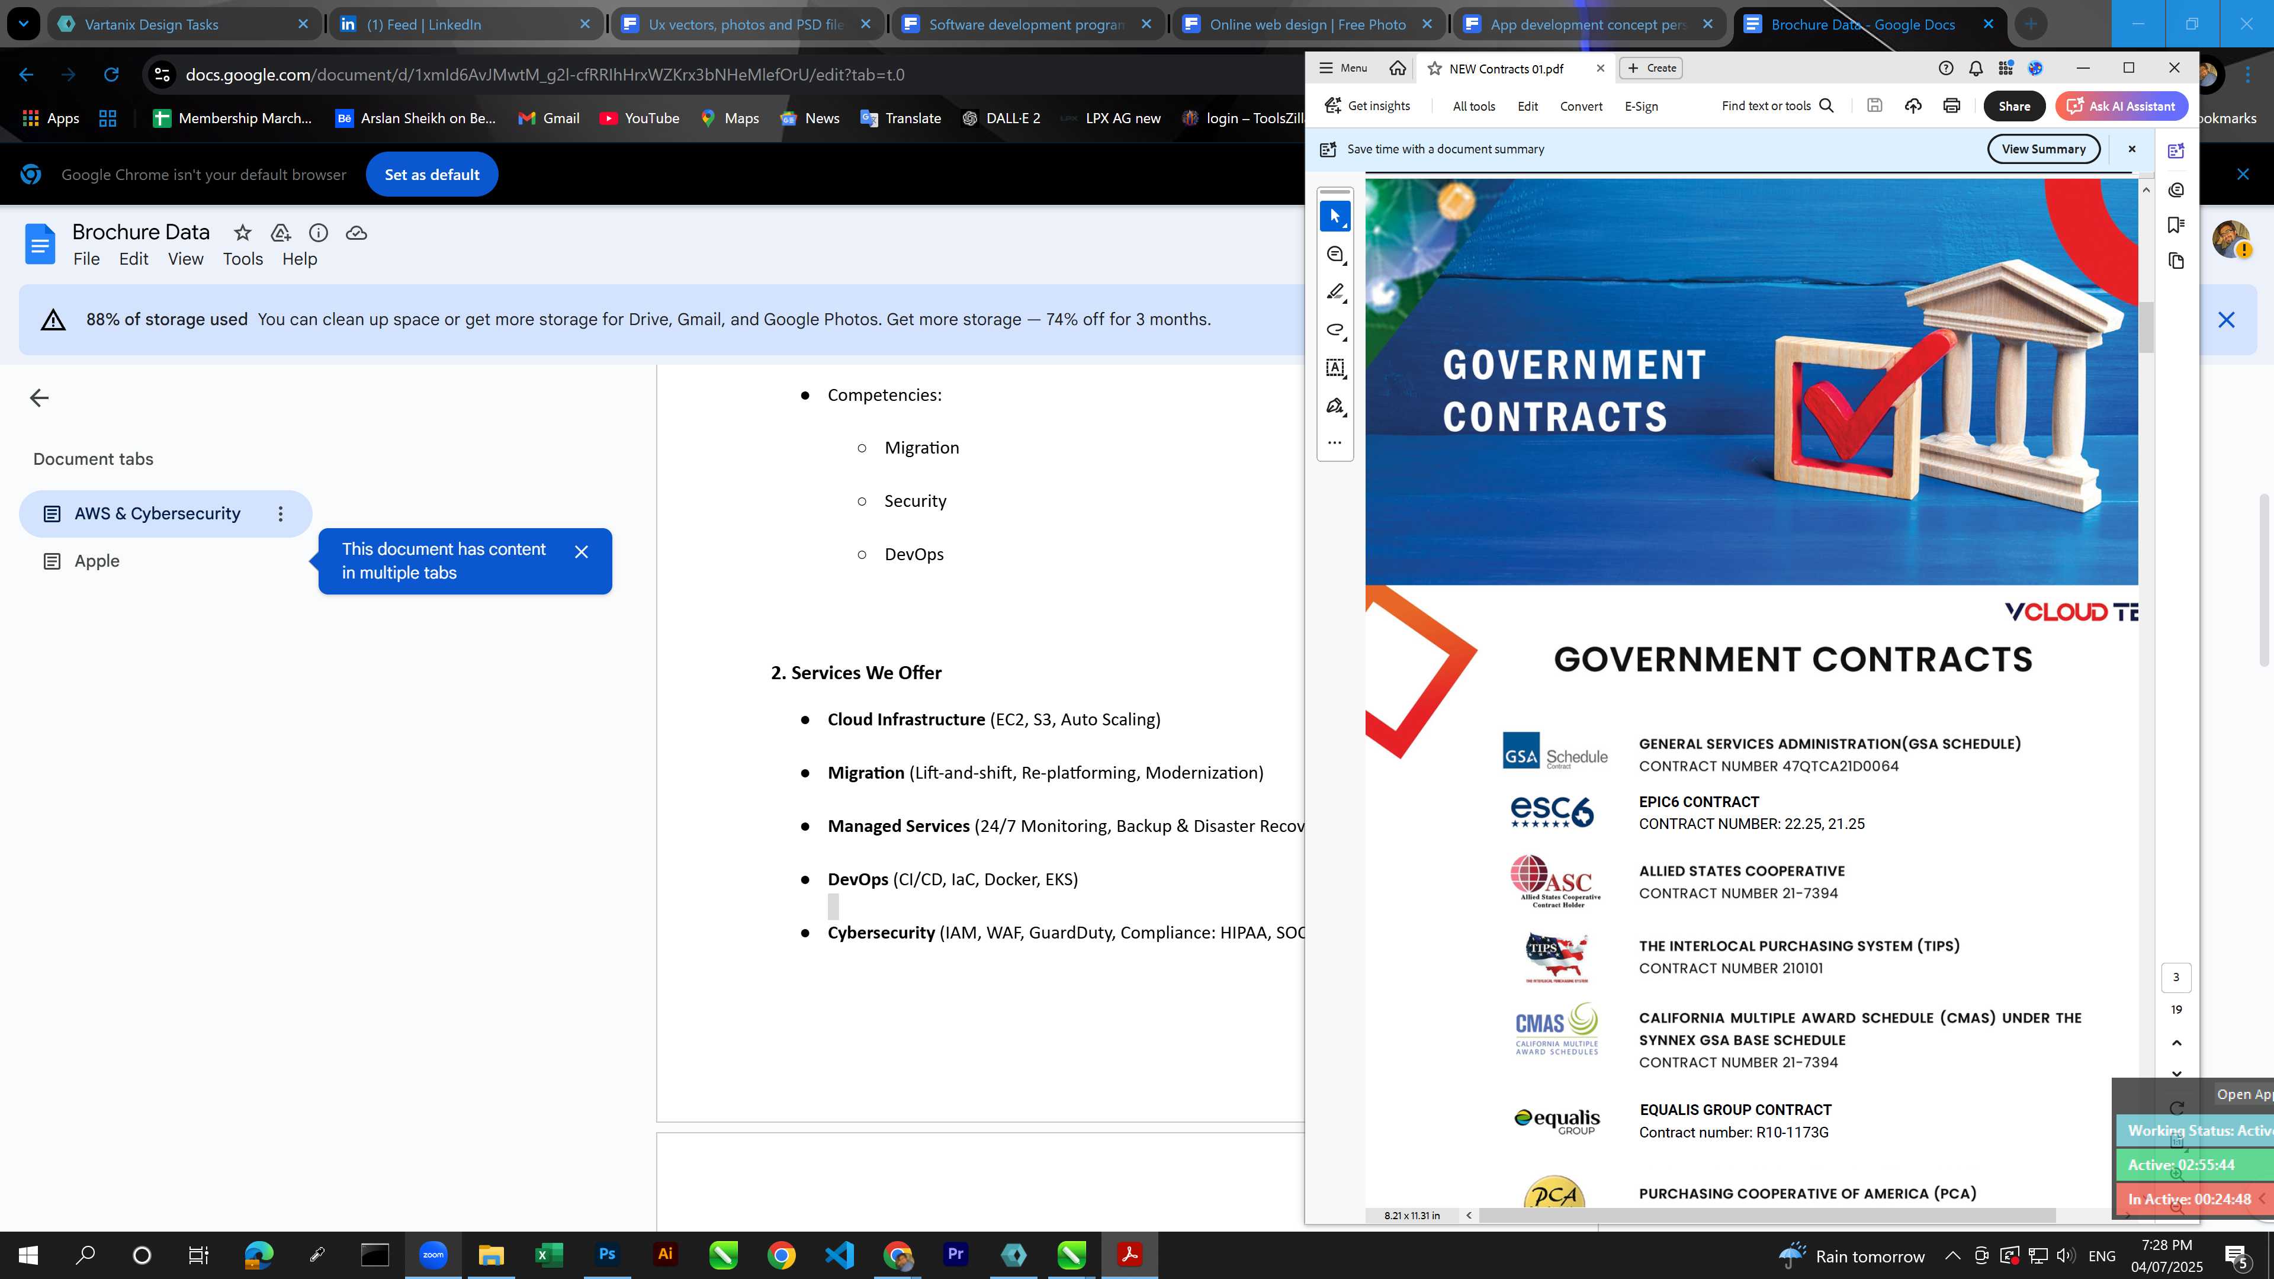View document details info icon

click(319, 233)
